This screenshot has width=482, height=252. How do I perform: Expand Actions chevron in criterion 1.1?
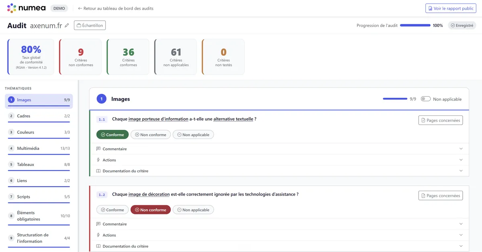461,160
